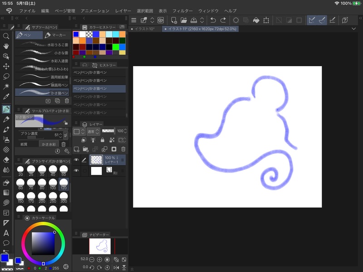Create new layer folder icon
363x272 pixels.
[x=86, y=149]
